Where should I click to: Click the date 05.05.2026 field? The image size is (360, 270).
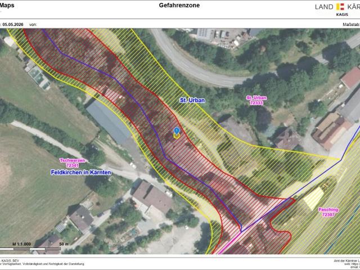[13, 25]
